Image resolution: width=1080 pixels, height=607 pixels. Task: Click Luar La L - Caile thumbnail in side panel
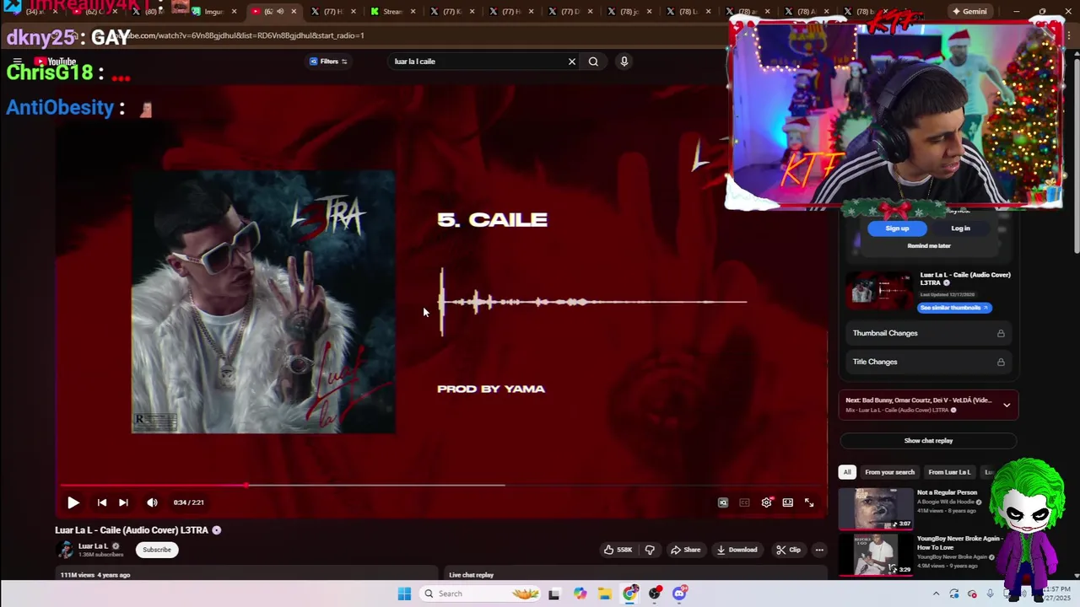[880, 291]
